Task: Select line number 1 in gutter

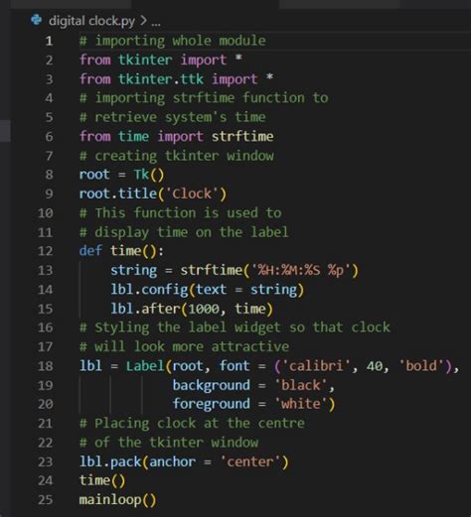Action: click(x=49, y=41)
